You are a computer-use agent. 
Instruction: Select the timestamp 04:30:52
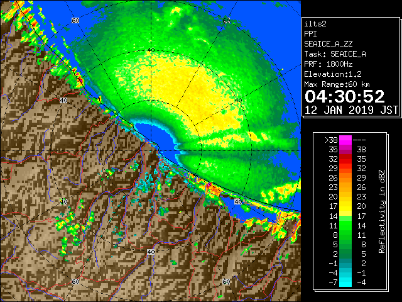[x=344, y=96]
